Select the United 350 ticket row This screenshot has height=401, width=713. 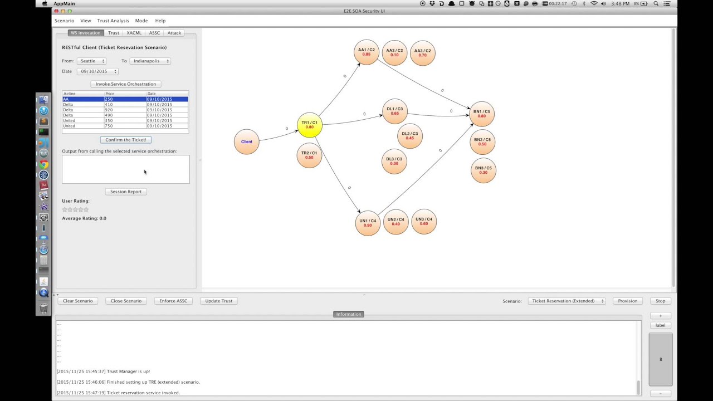click(125, 121)
